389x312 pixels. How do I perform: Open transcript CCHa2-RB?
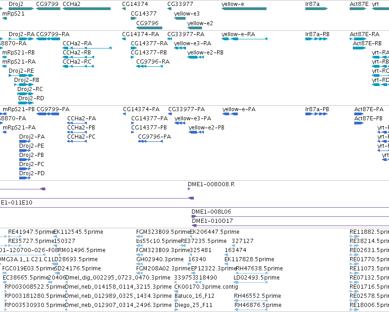79,57
